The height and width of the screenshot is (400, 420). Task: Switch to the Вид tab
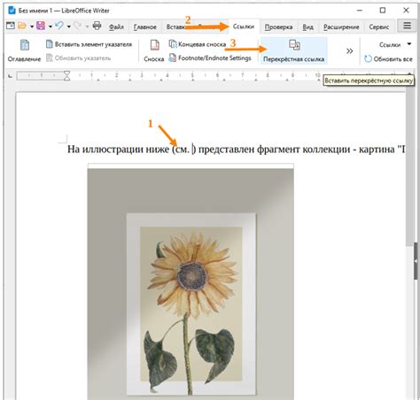click(307, 27)
